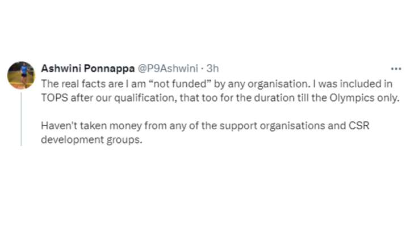Click Ashwini Ponnappa's profile avatar

21,75
